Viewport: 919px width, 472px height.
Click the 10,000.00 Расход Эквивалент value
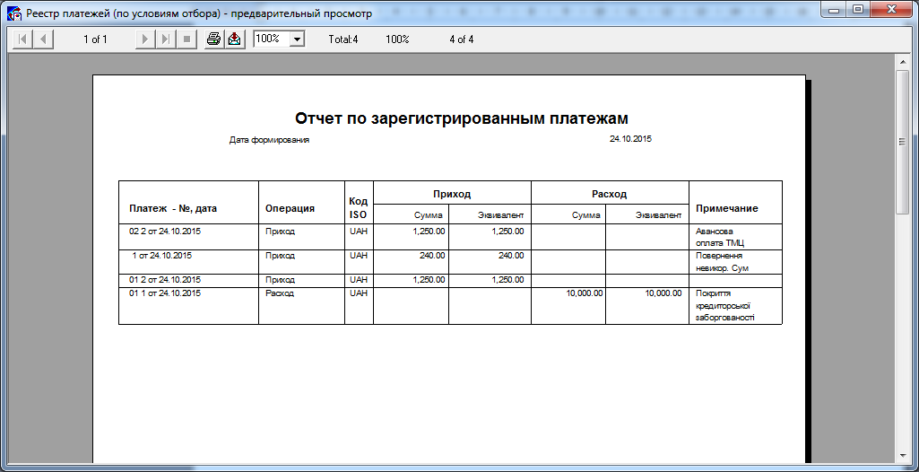point(663,293)
